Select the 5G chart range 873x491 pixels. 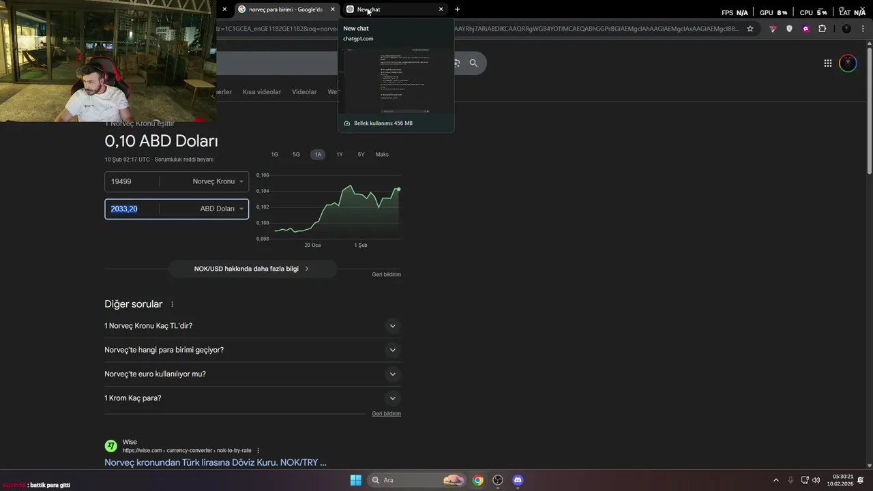pos(296,155)
